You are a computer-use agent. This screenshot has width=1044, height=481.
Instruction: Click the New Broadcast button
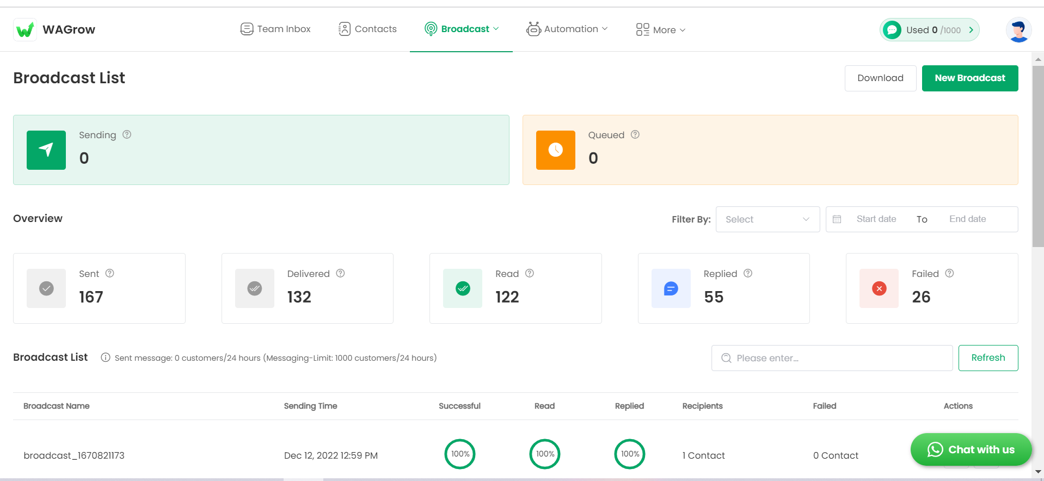pos(970,78)
